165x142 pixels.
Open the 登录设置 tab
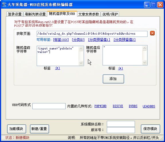tap(15, 14)
